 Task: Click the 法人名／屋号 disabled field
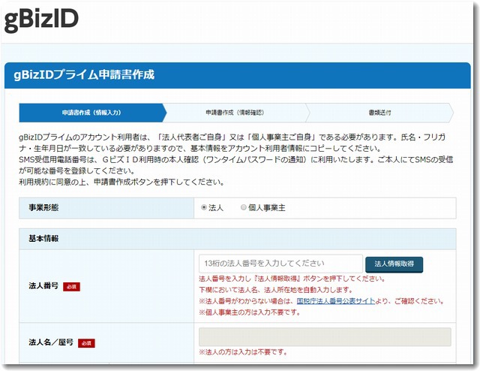pyautogui.click(x=325, y=337)
